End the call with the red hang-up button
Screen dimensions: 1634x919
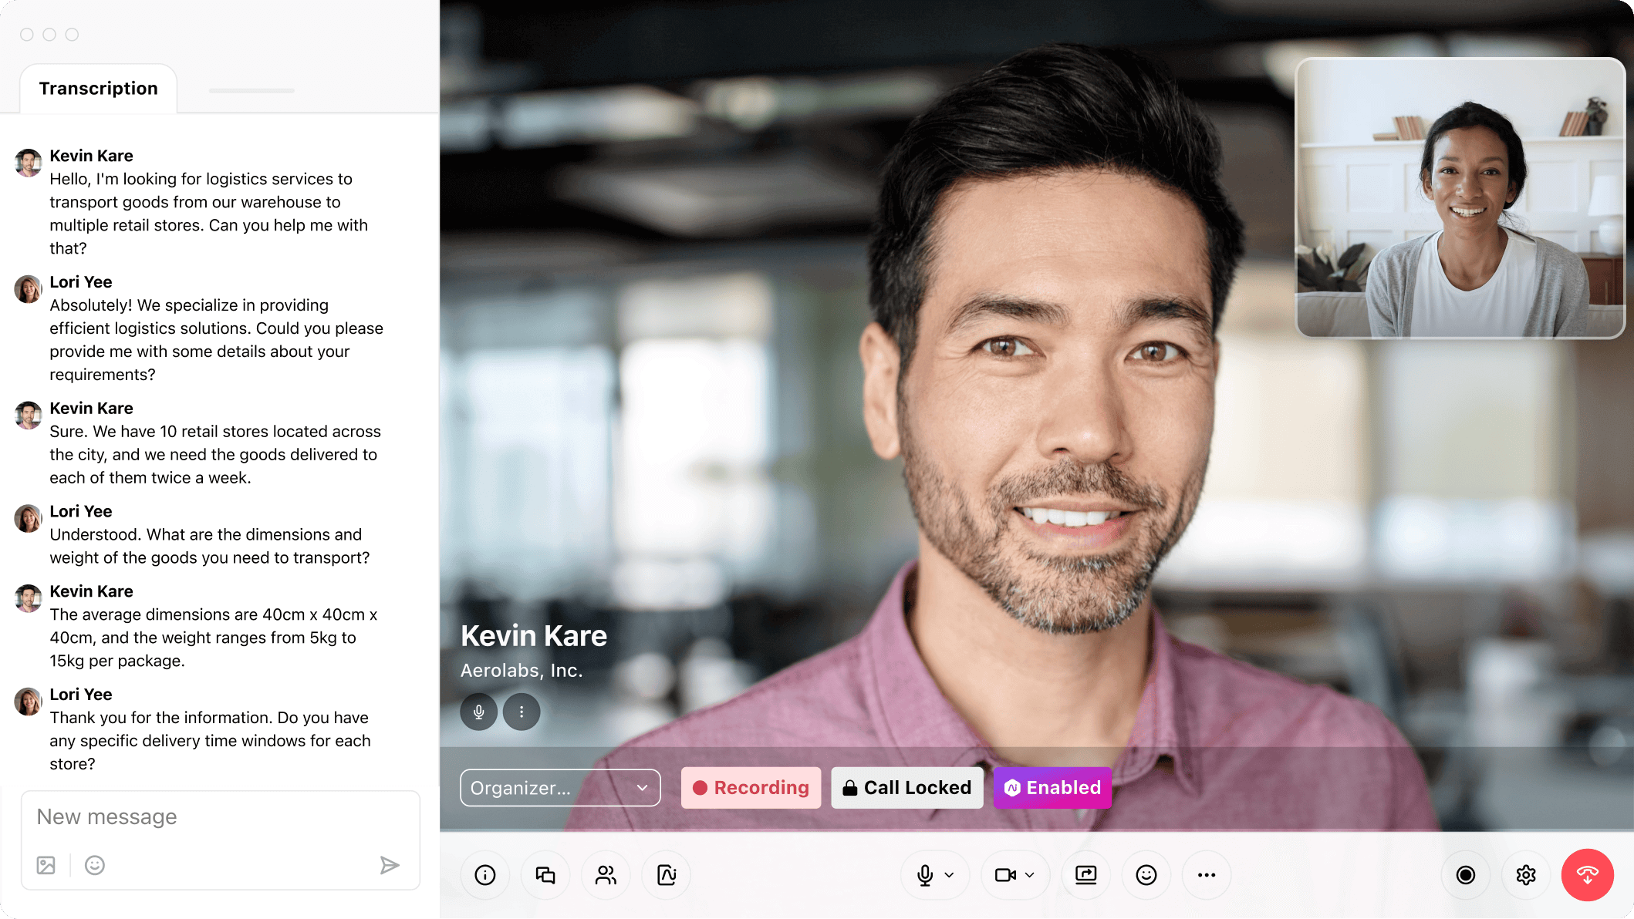pyautogui.click(x=1587, y=875)
